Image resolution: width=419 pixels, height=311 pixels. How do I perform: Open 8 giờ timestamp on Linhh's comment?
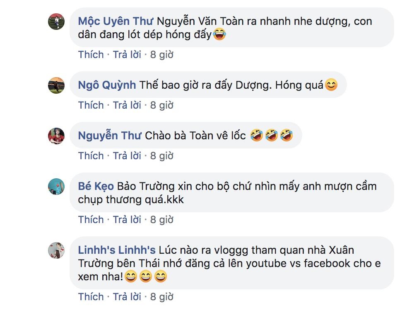pyautogui.click(x=161, y=297)
